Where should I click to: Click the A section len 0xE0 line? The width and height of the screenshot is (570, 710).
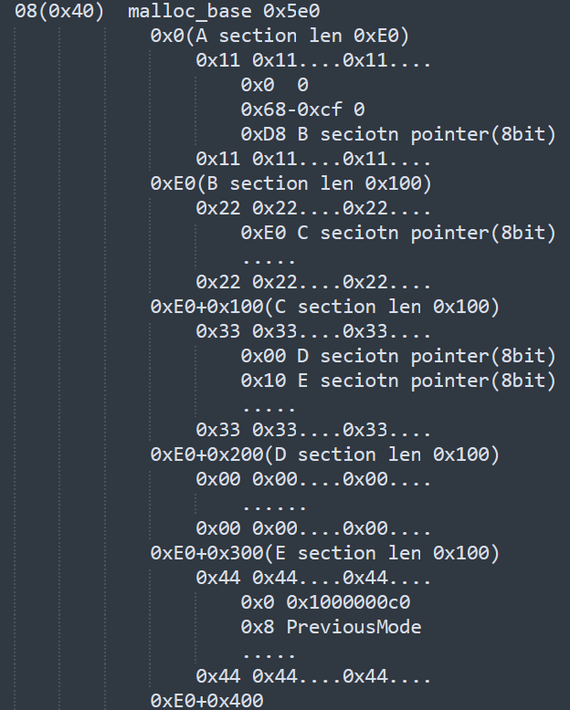tap(279, 37)
